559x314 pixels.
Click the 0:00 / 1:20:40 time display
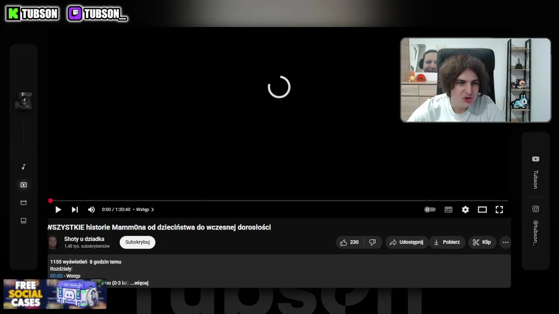coord(116,210)
